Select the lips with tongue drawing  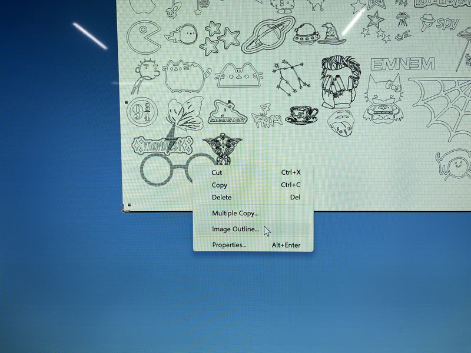(x=341, y=123)
